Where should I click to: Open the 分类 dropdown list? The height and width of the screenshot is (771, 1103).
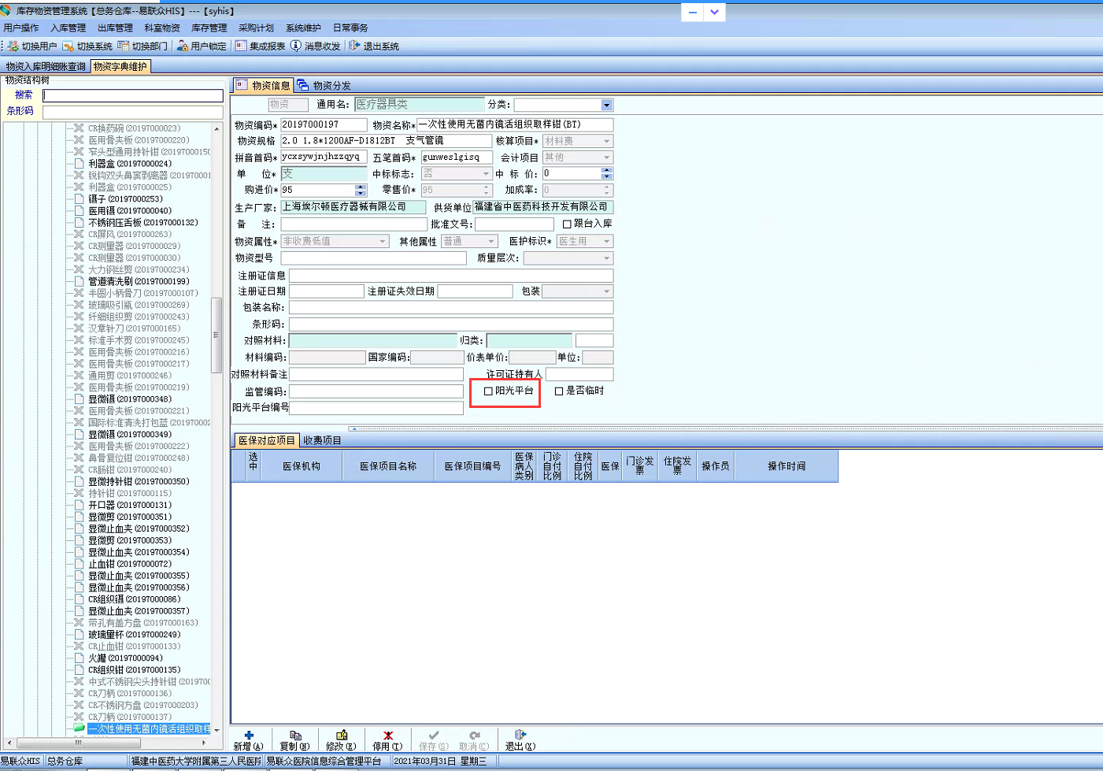point(606,105)
